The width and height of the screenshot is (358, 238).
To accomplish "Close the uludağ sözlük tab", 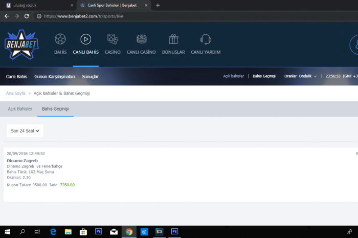I will click(72, 5).
